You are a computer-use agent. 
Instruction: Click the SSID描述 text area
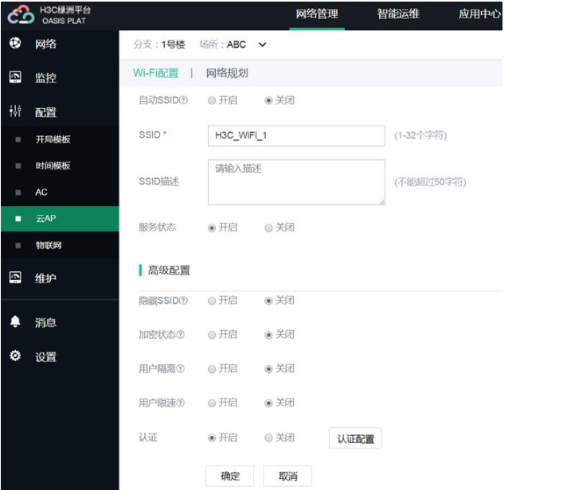[x=296, y=182]
